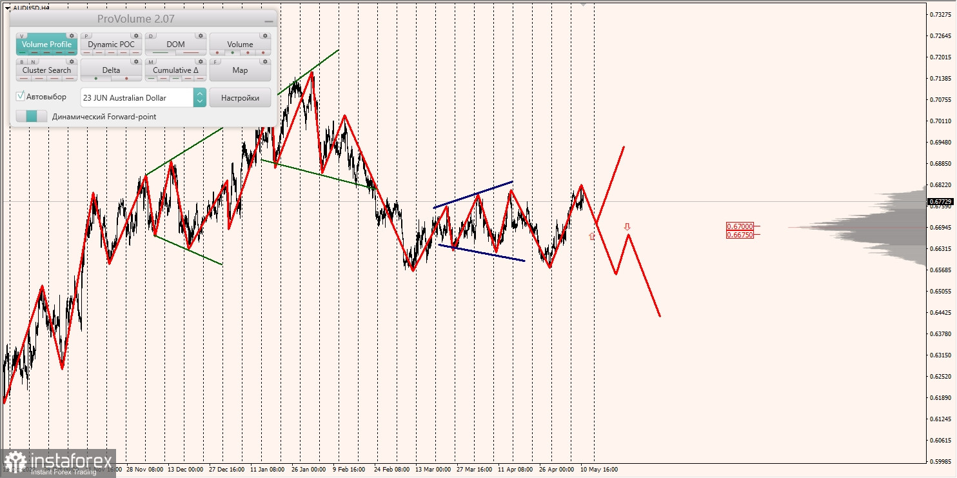This screenshot has width=957, height=478.
Task: Click the P hotkey tag on Dynamic POC
Action: 86,36
